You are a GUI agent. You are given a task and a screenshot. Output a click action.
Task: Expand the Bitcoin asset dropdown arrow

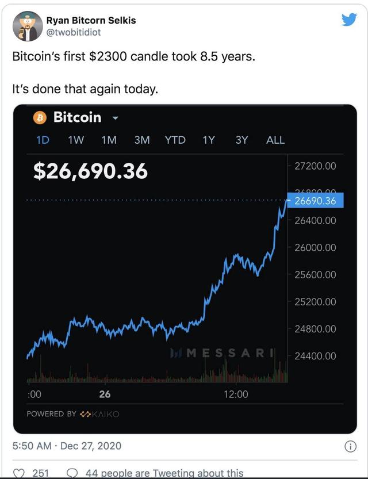115,118
